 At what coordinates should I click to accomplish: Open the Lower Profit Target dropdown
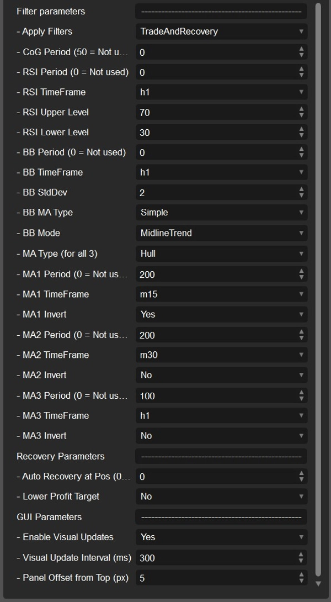[x=221, y=495]
